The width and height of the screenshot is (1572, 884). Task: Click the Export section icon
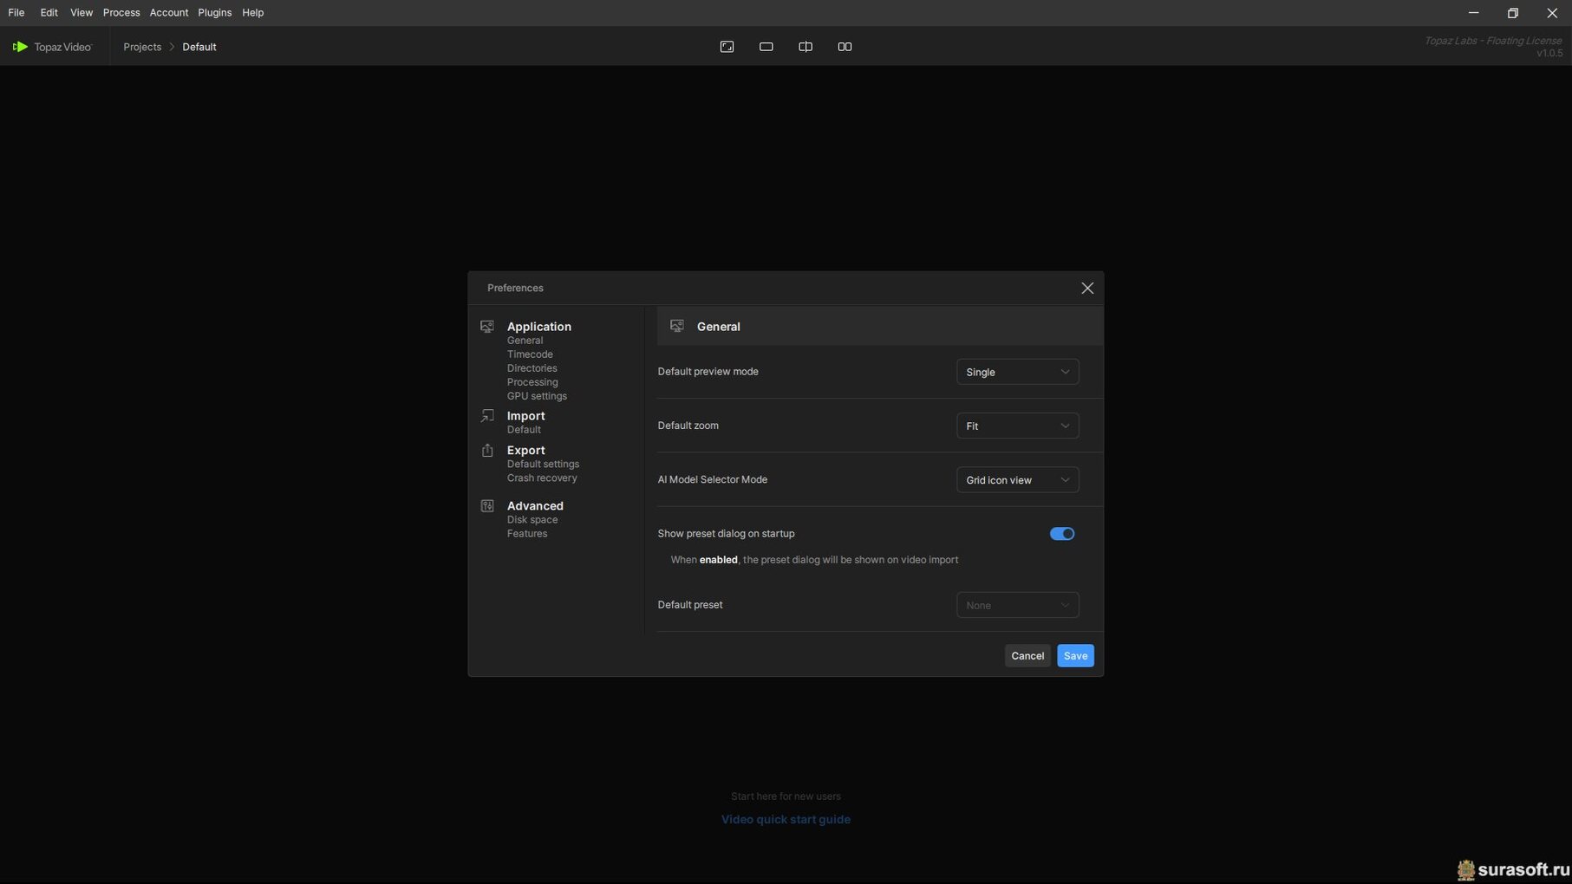click(487, 451)
